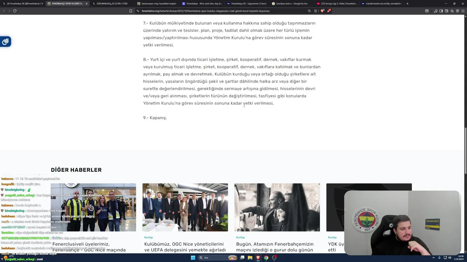Switch to the Avrupa Ligi 2. Hafta YouTube tab
The image size is (467, 262).
[336, 4]
